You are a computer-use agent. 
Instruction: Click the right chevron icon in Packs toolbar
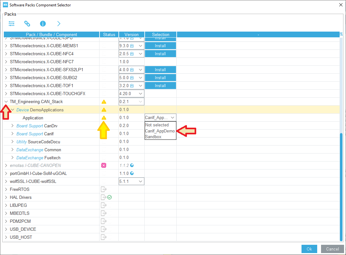coord(59,24)
